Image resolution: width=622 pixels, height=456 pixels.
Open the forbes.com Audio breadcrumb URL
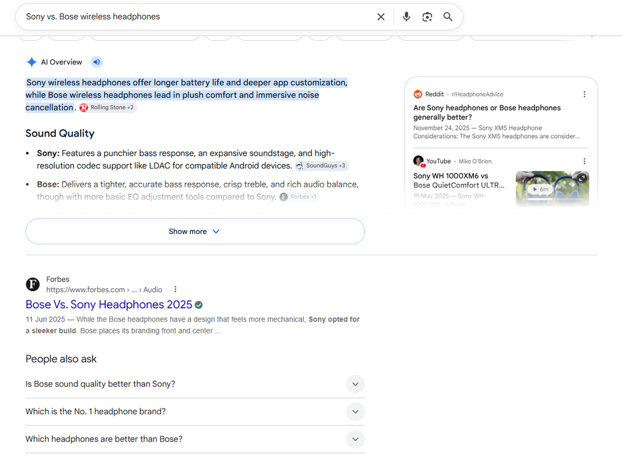click(x=104, y=290)
